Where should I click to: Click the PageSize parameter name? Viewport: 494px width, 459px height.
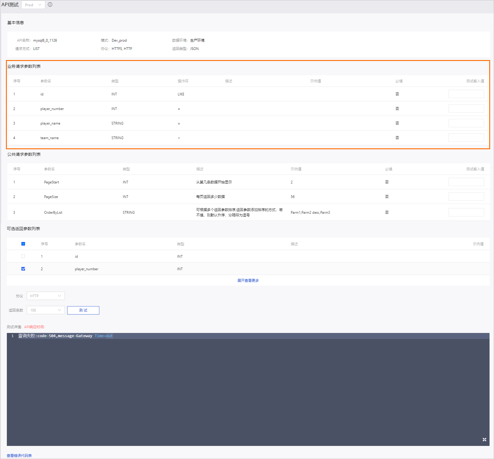click(51, 197)
